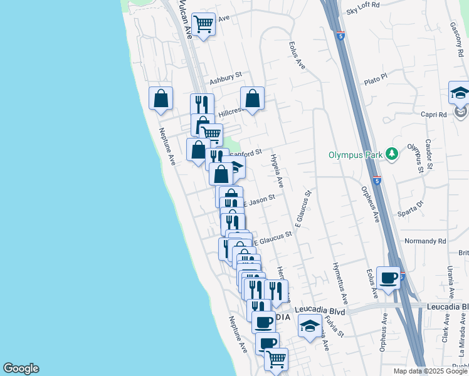Open the gray place pin beside Capri Rd

coord(461,112)
